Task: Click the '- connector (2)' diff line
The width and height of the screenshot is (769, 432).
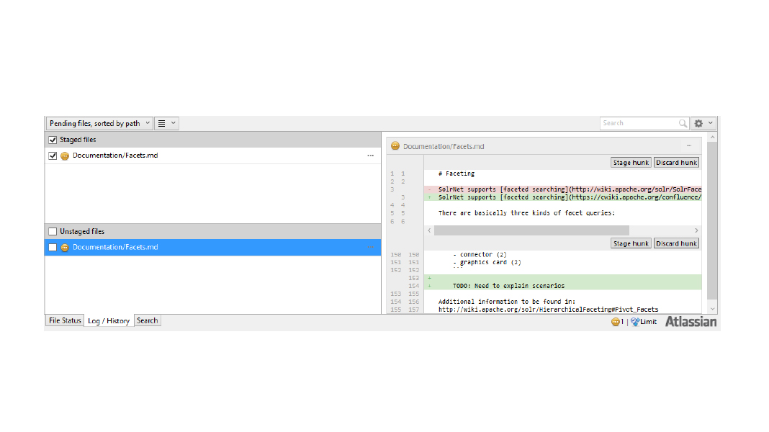Action: [480, 254]
